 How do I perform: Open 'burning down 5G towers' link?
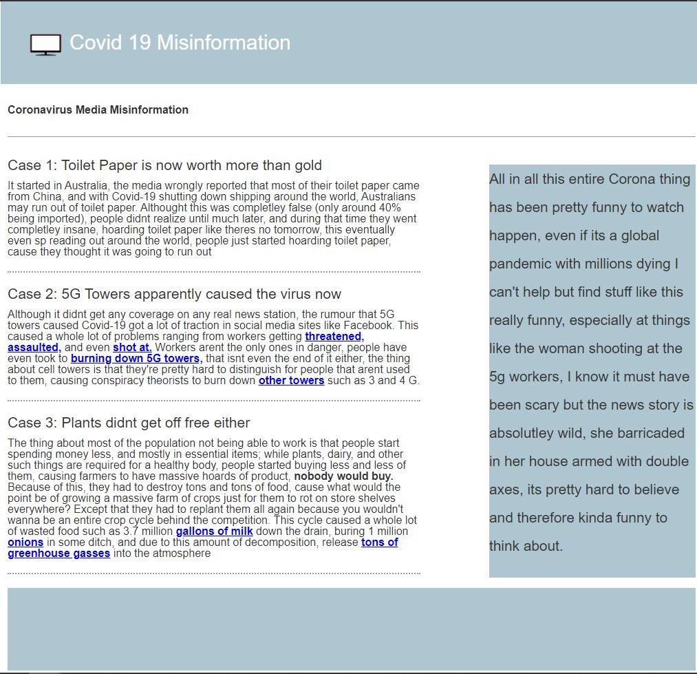(136, 359)
